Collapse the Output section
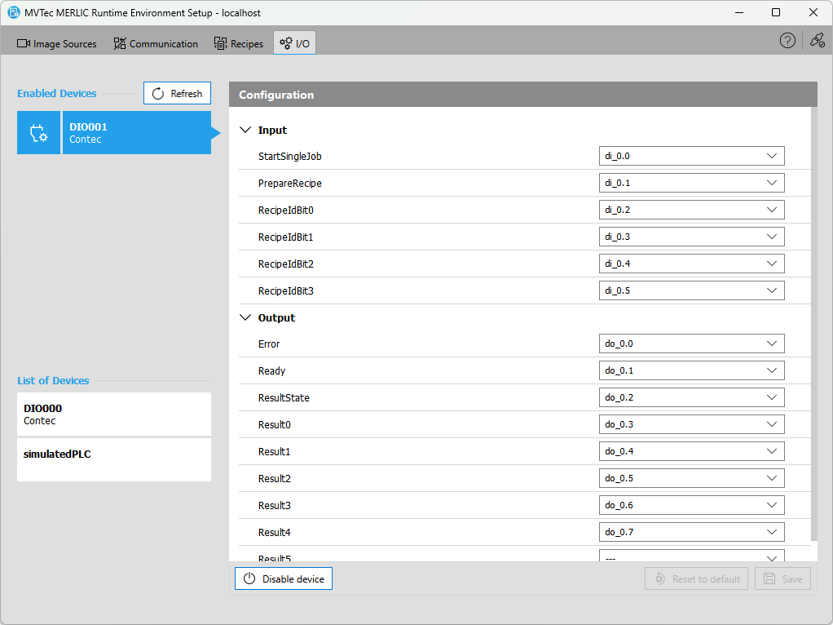833x625 pixels. coord(246,318)
